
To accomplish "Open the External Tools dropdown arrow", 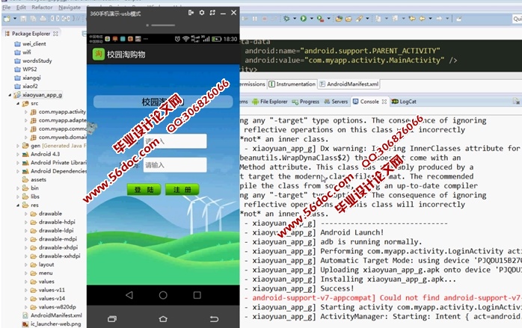I will pos(328,19).
